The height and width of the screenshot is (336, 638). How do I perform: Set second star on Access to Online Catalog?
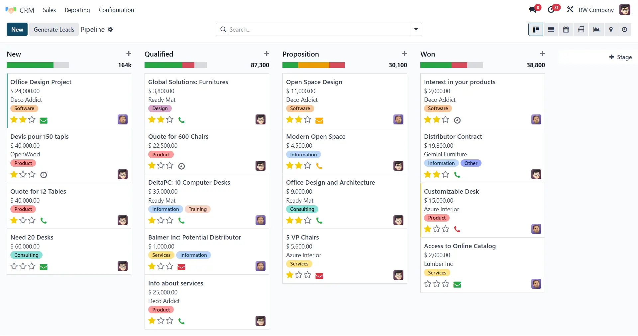point(437,284)
